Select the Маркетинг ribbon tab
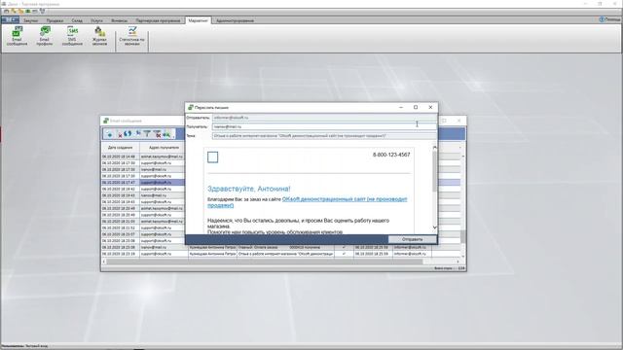The height and width of the screenshot is (350, 623). pyautogui.click(x=198, y=20)
